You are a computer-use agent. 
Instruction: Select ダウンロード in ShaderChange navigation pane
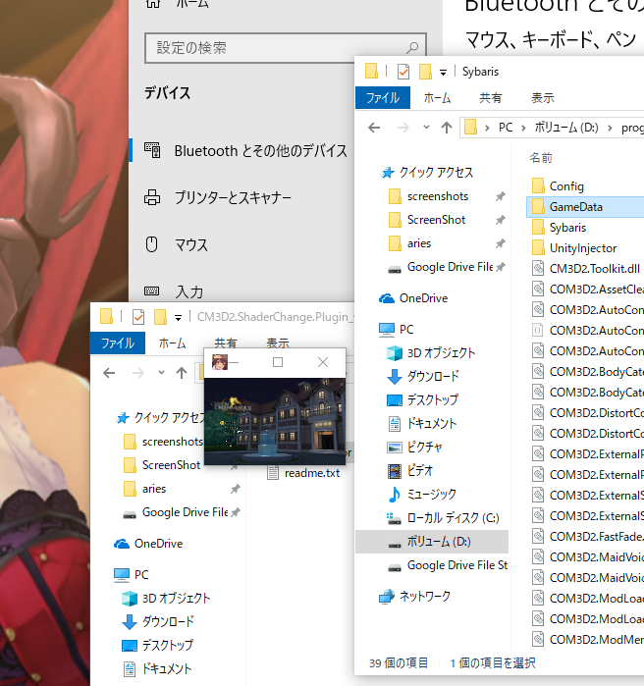coord(168,621)
